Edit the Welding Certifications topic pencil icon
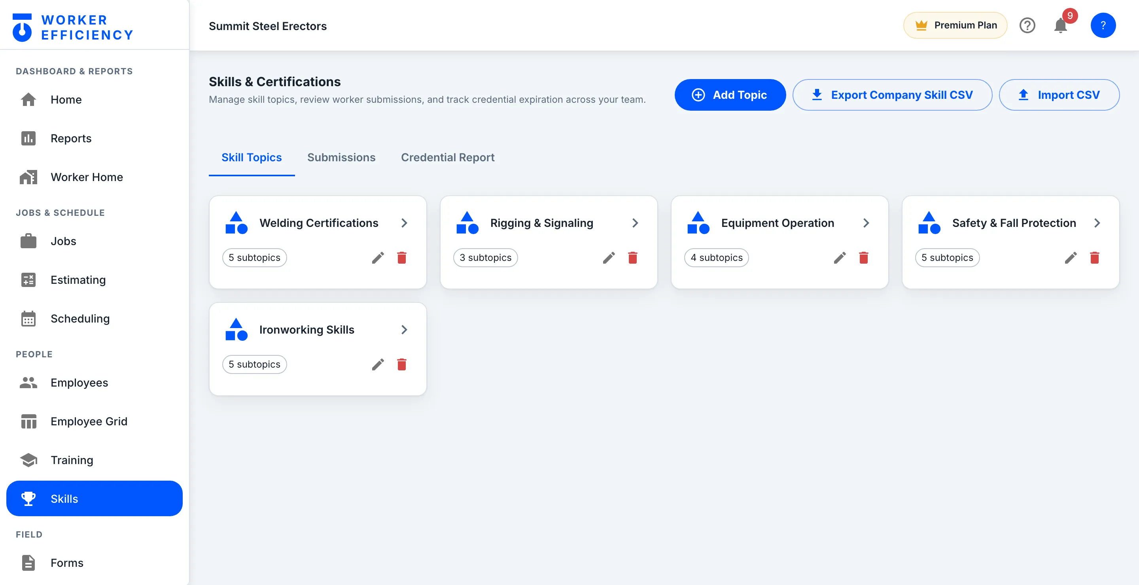Screen dimensions: 1139x585 point(378,258)
